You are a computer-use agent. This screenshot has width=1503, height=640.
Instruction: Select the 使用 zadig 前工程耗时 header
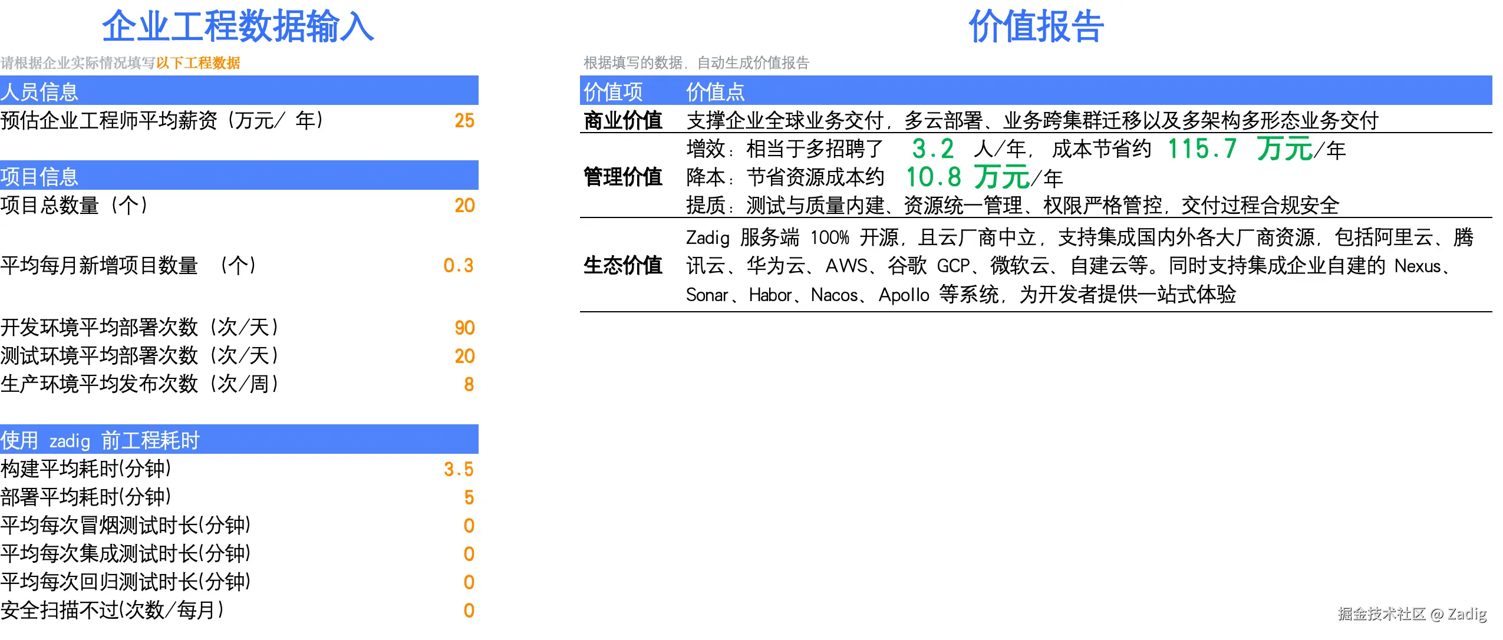100,441
